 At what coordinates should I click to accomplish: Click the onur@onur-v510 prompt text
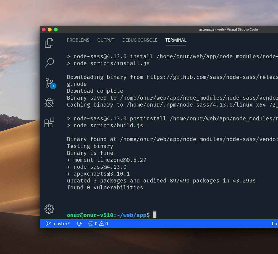tap(90, 215)
